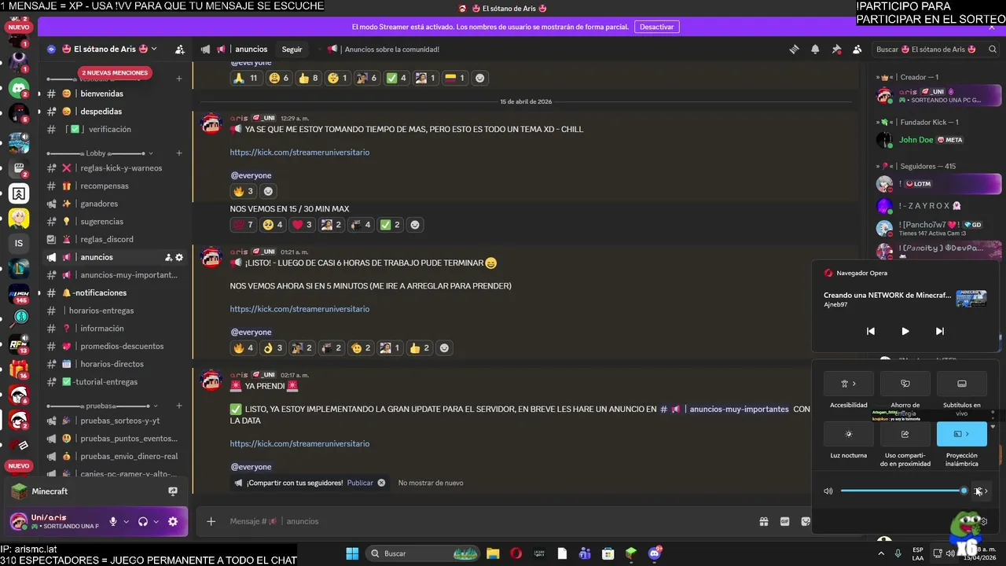Open microphone input options arrow
This screenshot has width=1006, height=566.
click(x=126, y=521)
